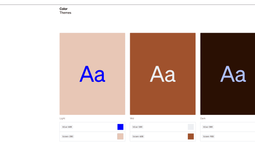
Task: Click the brown-200 token label
Action: pyautogui.click(x=68, y=136)
